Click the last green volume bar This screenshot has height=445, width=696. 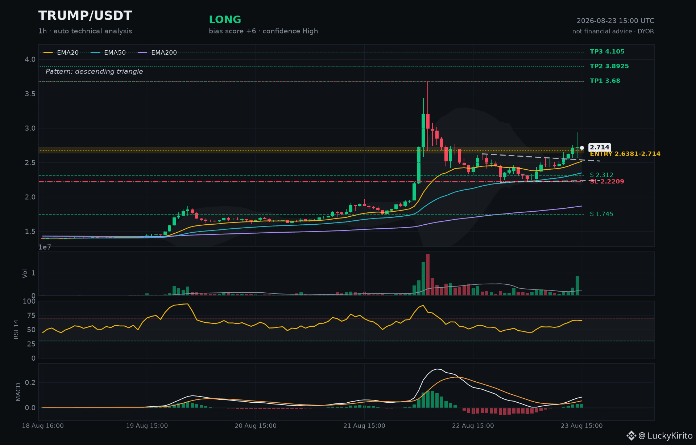pyautogui.click(x=577, y=286)
